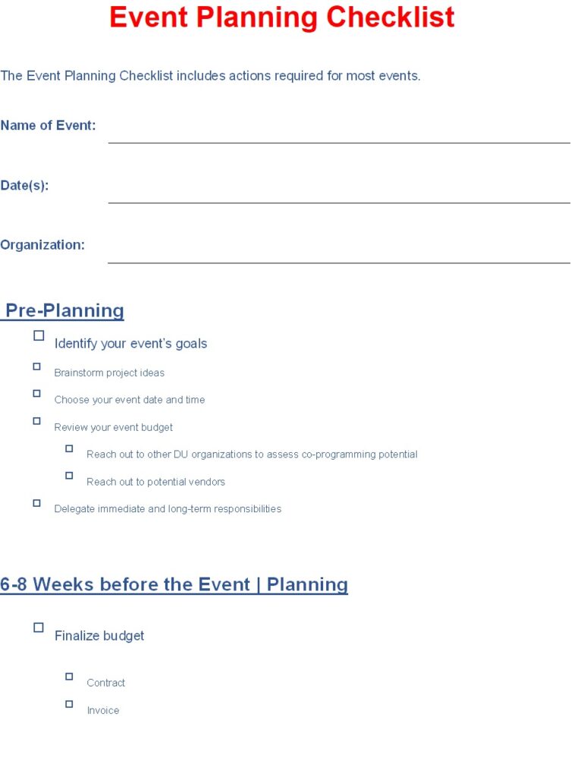This screenshot has width=571, height=777.
Task: Click the Pre-Planning underlined heading
Action: click(x=62, y=311)
